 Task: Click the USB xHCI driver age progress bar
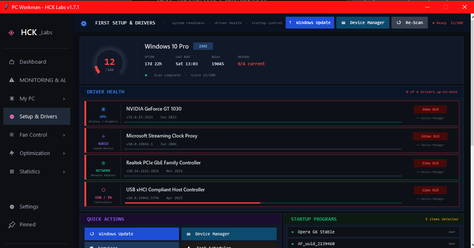pos(263,203)
